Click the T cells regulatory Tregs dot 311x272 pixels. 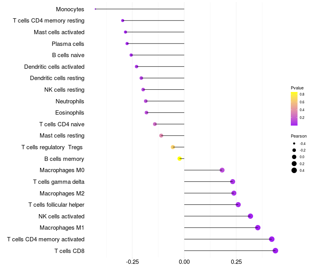point(173,147)
